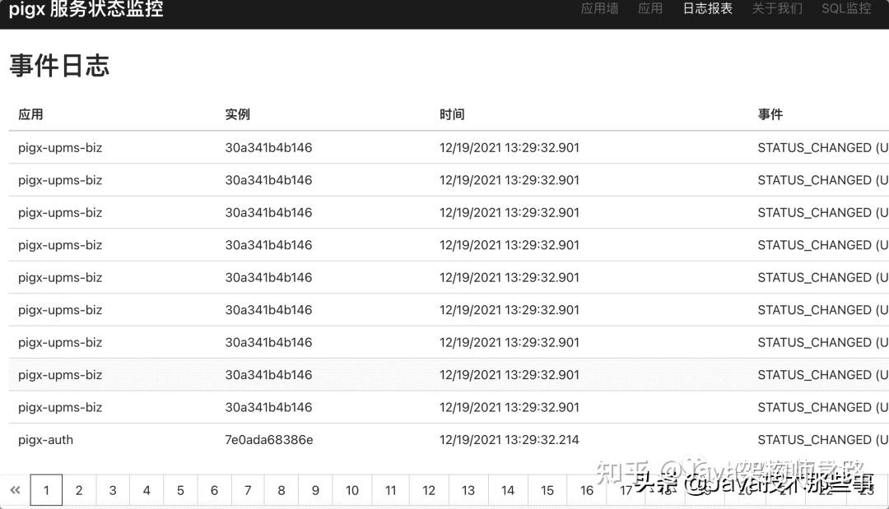
Task: Go to first page with double-chevron icon
Action: click(x=16, y=490)
